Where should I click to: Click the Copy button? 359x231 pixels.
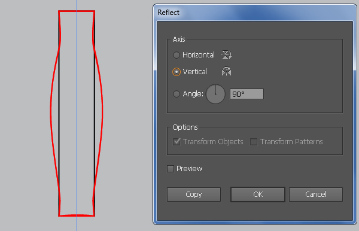pos(194,194)
